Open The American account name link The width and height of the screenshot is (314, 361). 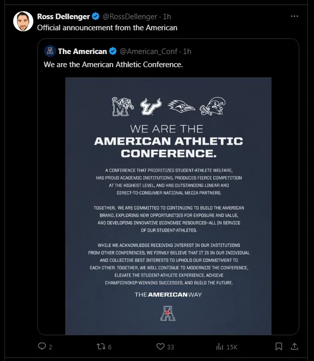(82, 51)
